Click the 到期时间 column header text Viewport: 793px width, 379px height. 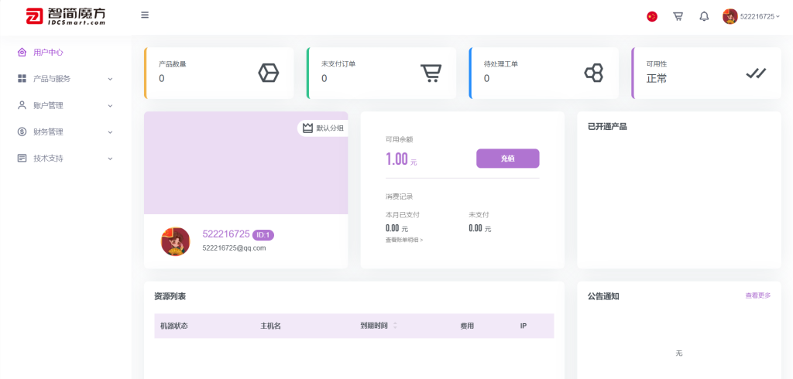[374, 326]
